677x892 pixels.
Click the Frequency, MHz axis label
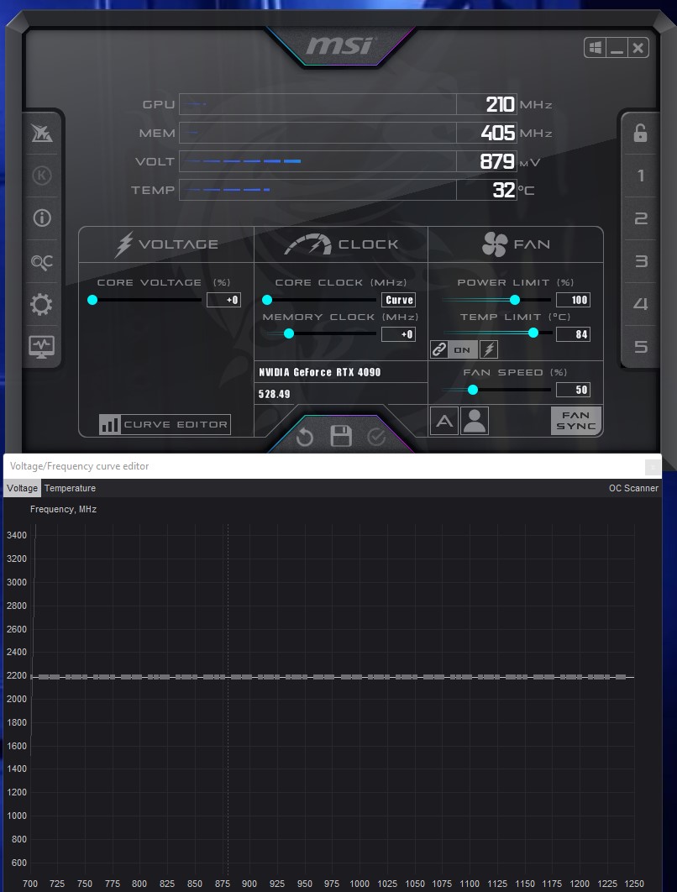[63, 509]
